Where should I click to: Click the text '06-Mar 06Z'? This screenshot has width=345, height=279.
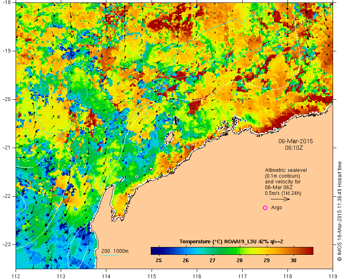point(278,188)
